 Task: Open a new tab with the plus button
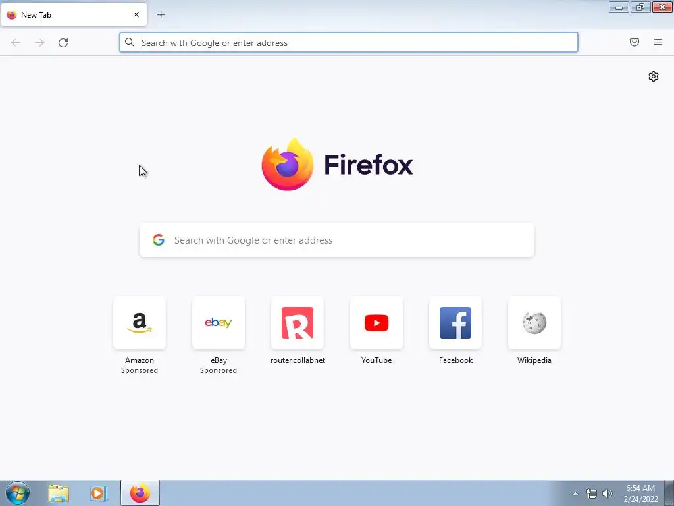pyautogui.click(x=161, y=15)
